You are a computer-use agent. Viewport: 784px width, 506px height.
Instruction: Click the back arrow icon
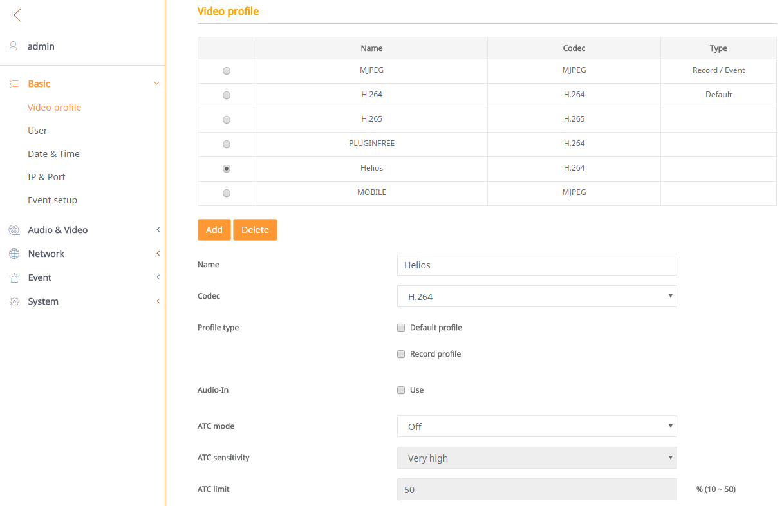click(x=17, y=15)
